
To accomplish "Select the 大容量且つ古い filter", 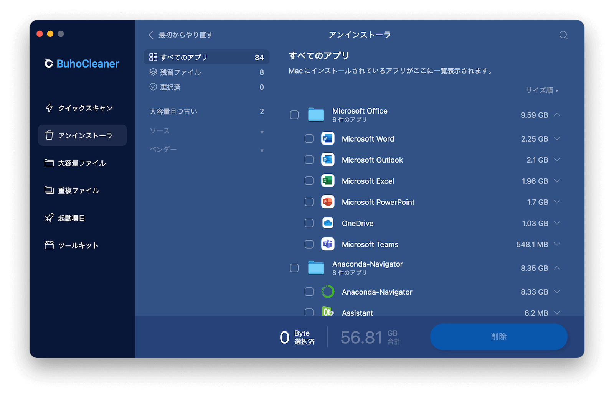I will click(206, 111).
